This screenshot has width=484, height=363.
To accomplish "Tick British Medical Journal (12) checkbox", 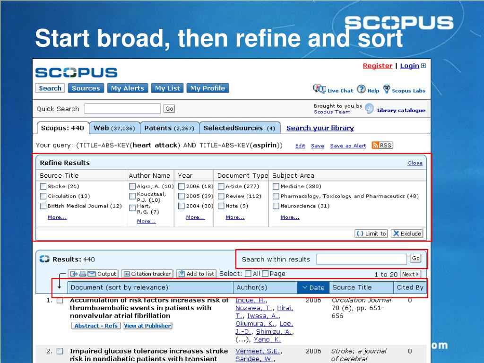I will point(43,206).
